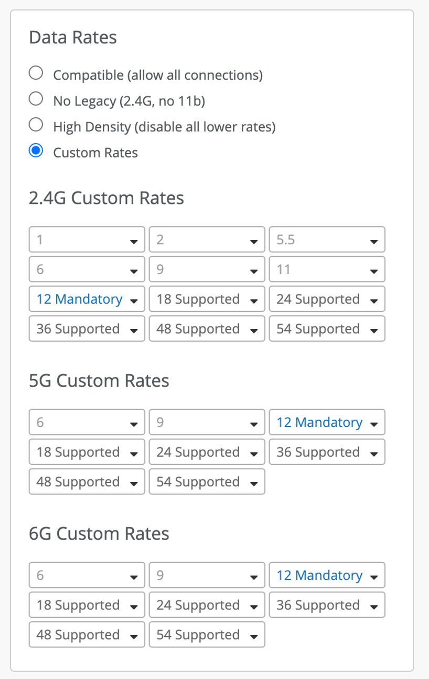Open 6G 12 Mandatory dropdown
The height and width of the screenshot is (679, 429).
(327, 576)
